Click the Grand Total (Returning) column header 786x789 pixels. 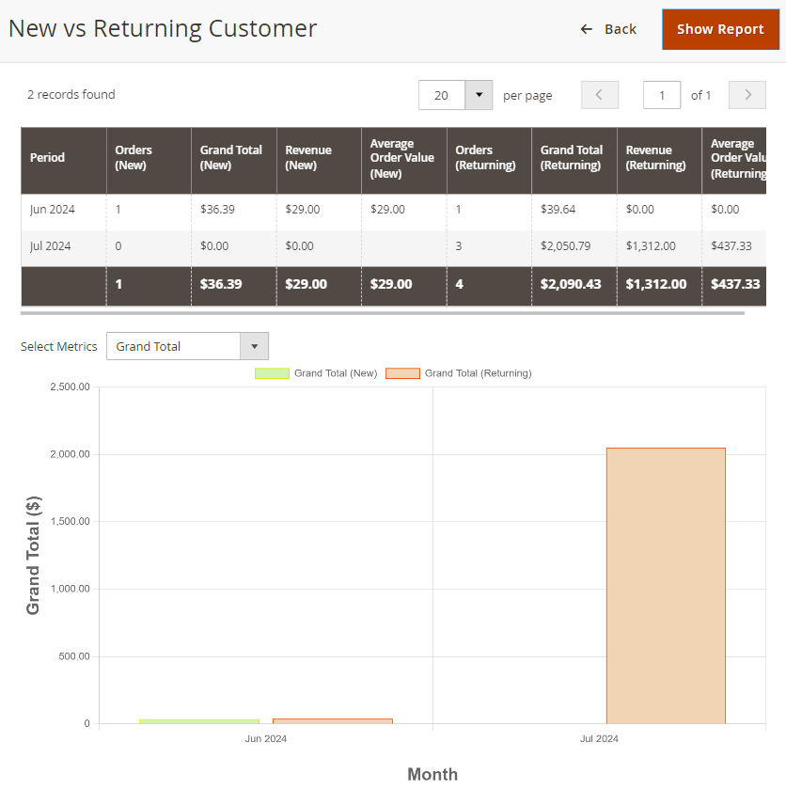(x=574, y=161)
